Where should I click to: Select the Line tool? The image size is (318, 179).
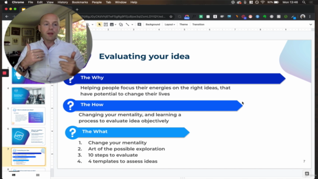[x=127, y=24]
